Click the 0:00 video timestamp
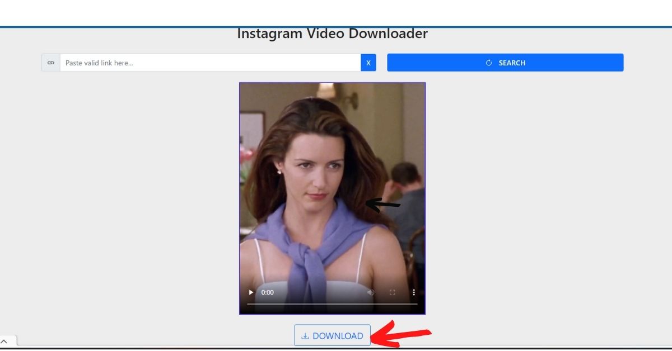This screenshot has height=351, width=672. (268, 292)
